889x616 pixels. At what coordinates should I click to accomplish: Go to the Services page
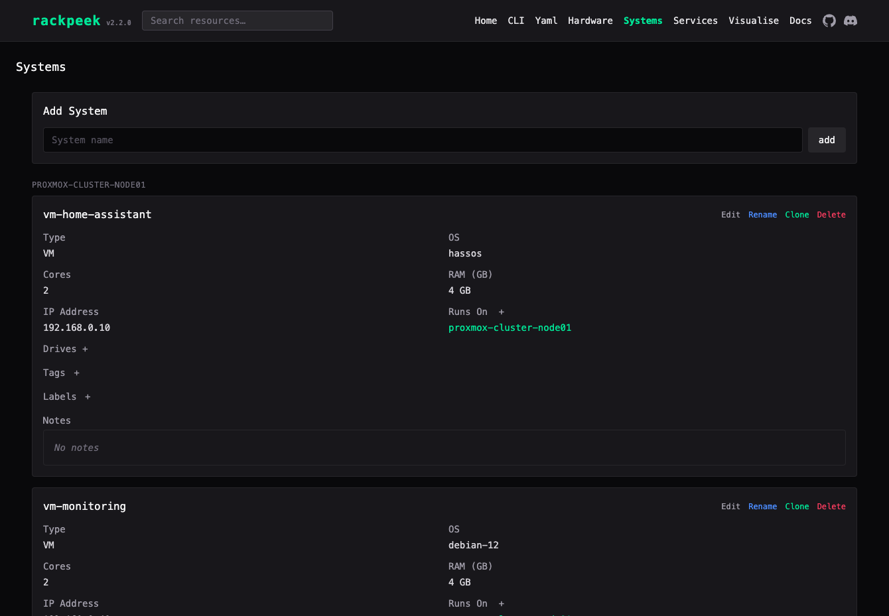pyautogui.click(x=695, y=21)
